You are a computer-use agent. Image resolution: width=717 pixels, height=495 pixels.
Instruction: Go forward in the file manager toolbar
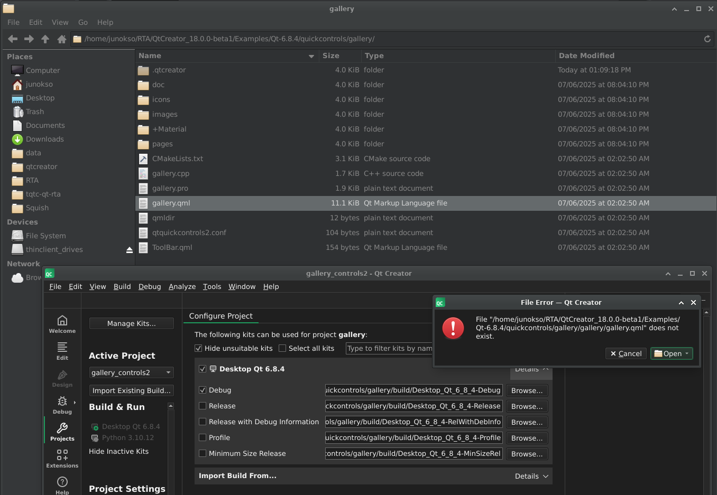pyautogui.click(x=29, y=39)
